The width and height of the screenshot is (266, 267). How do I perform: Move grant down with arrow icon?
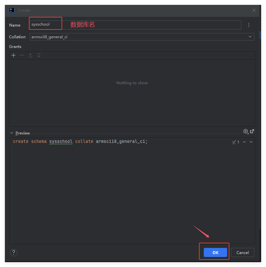coord(39,55)
